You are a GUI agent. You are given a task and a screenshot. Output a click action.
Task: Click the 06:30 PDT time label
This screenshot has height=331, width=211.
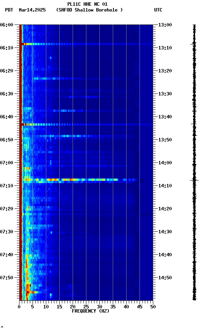pos(6,94)
